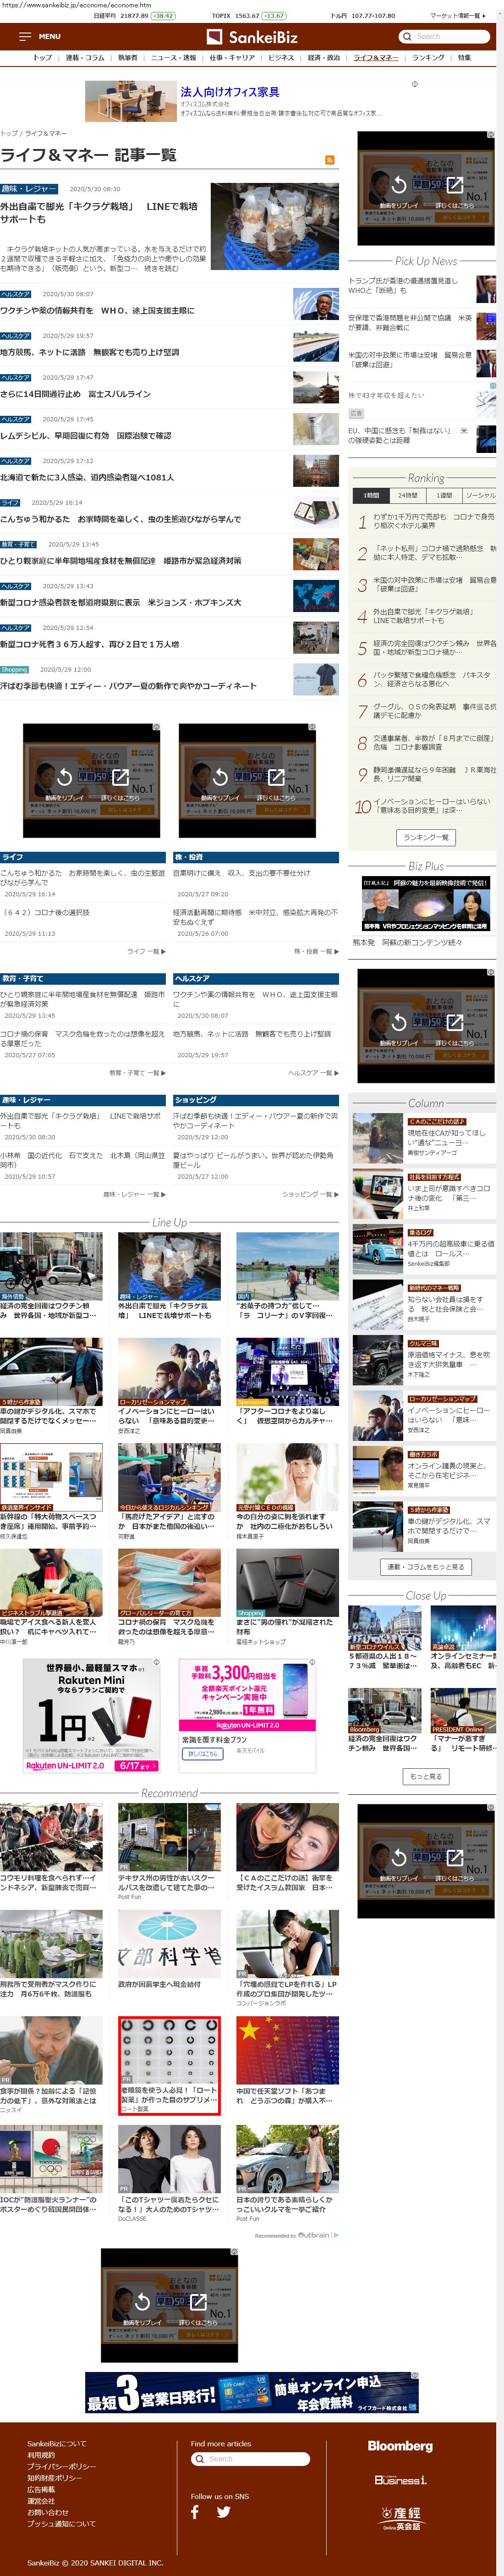Click the ランキング一覧 button
The width and height of the screenshot is (504, 2576).
pos(426,837)
